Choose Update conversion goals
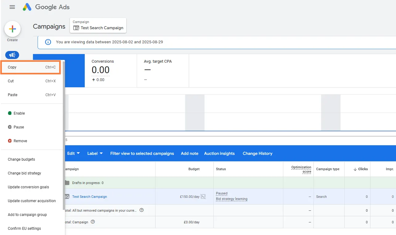 coord(32,187)
